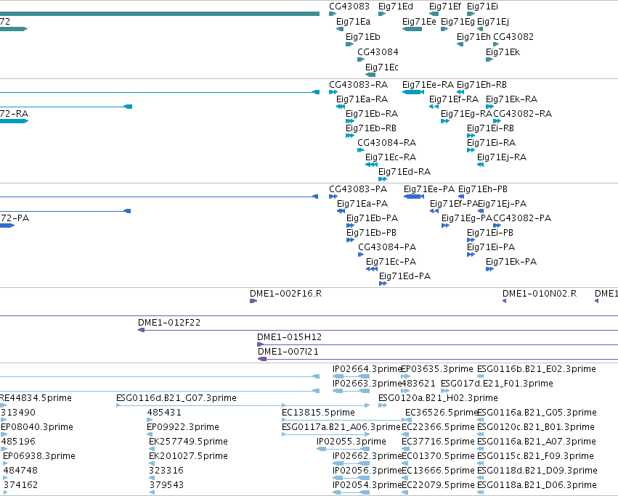The width and height of the screenshot is (618, 496).
Task: Click the Eig71Ee gene glyph bar
Action: 412,29
